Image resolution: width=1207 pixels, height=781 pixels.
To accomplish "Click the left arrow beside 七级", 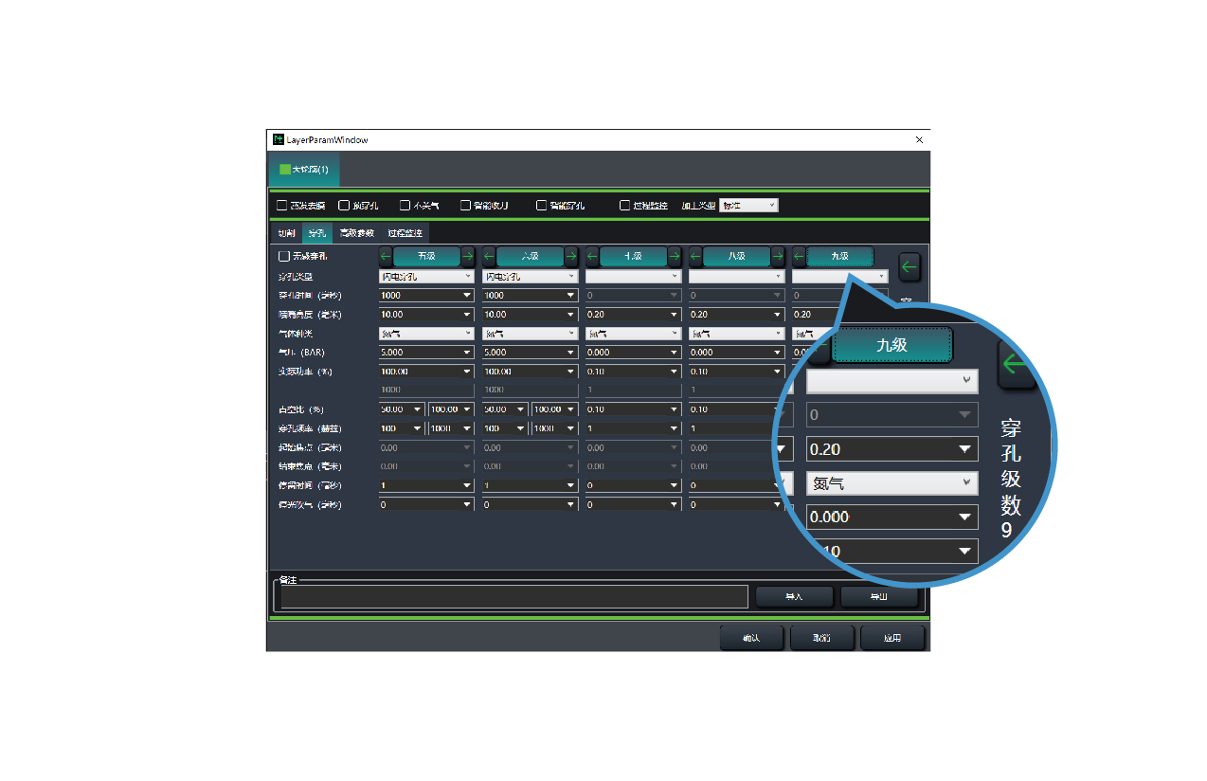I will tap(592, 256).
